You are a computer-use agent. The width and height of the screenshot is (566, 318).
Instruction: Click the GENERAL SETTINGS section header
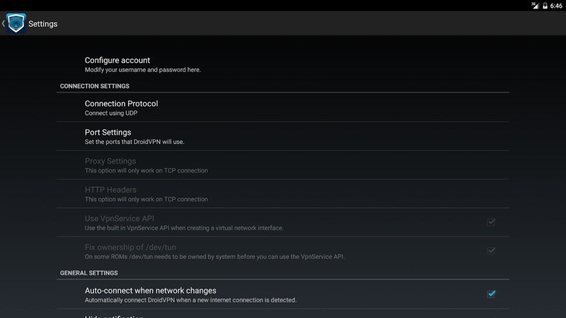tap(89, 273)
